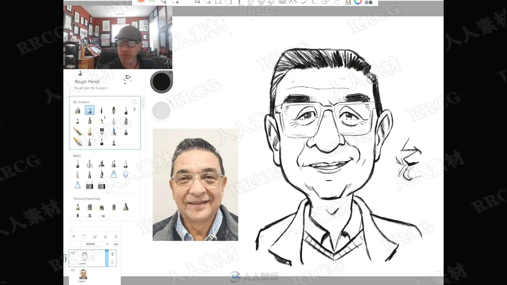507x285 pixels.
Task: Select the Layer7 photo thumbnail
Action: [x=83, y=274]
